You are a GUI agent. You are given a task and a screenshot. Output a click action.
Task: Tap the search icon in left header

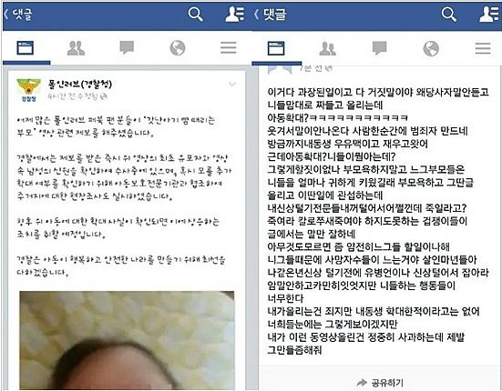coord(195,15)
